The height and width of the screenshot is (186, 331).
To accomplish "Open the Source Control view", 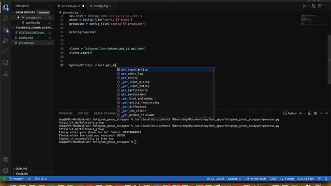I will (6, 29).
